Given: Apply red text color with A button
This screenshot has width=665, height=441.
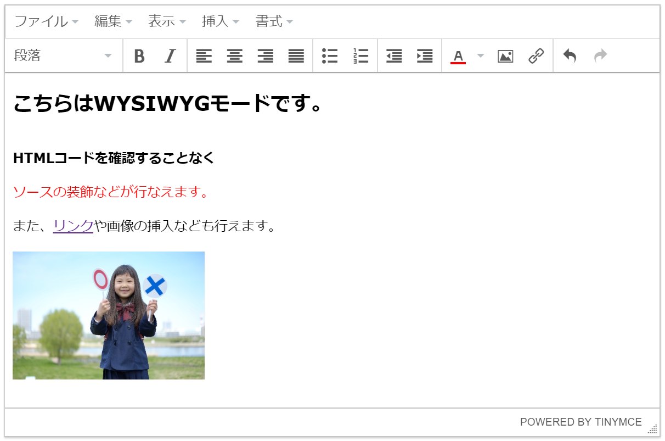Looking at the screenshot, I should coord(458,56).
